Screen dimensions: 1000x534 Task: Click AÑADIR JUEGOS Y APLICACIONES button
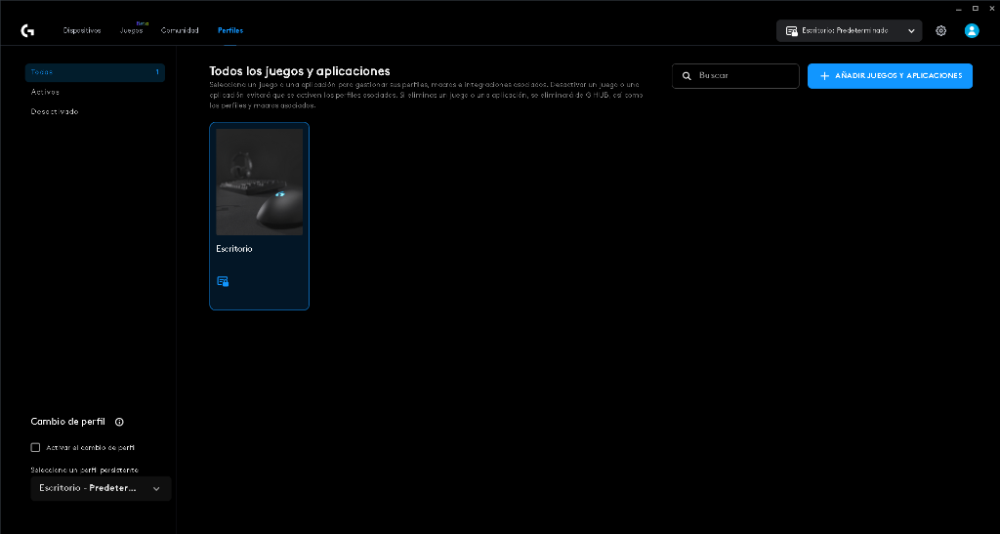pos(890,76)
